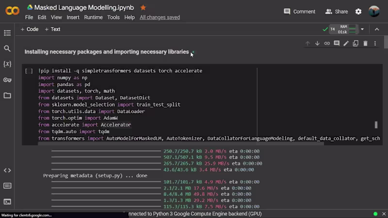Open the terminal icon in sidebar

[x=7, y=202]
